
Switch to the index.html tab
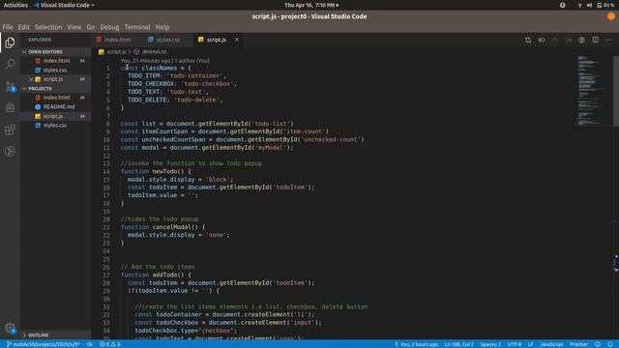tap(117, 40)
